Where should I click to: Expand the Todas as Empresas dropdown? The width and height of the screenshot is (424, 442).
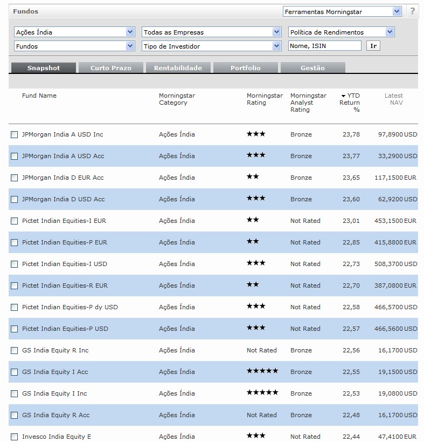click(211, 32)
